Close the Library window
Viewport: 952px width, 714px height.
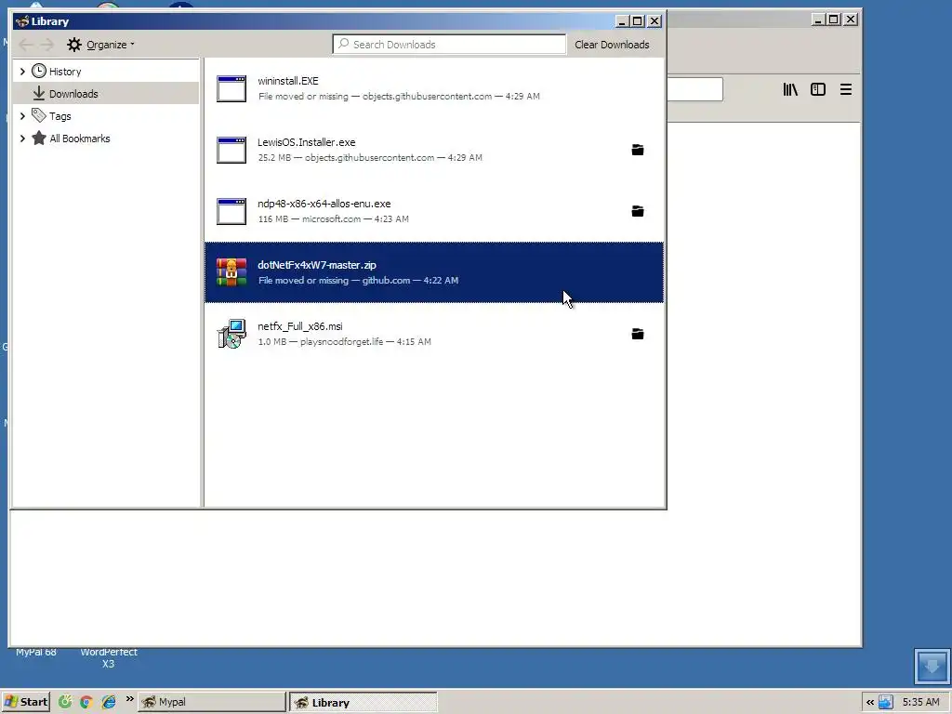tap(654, 21)
